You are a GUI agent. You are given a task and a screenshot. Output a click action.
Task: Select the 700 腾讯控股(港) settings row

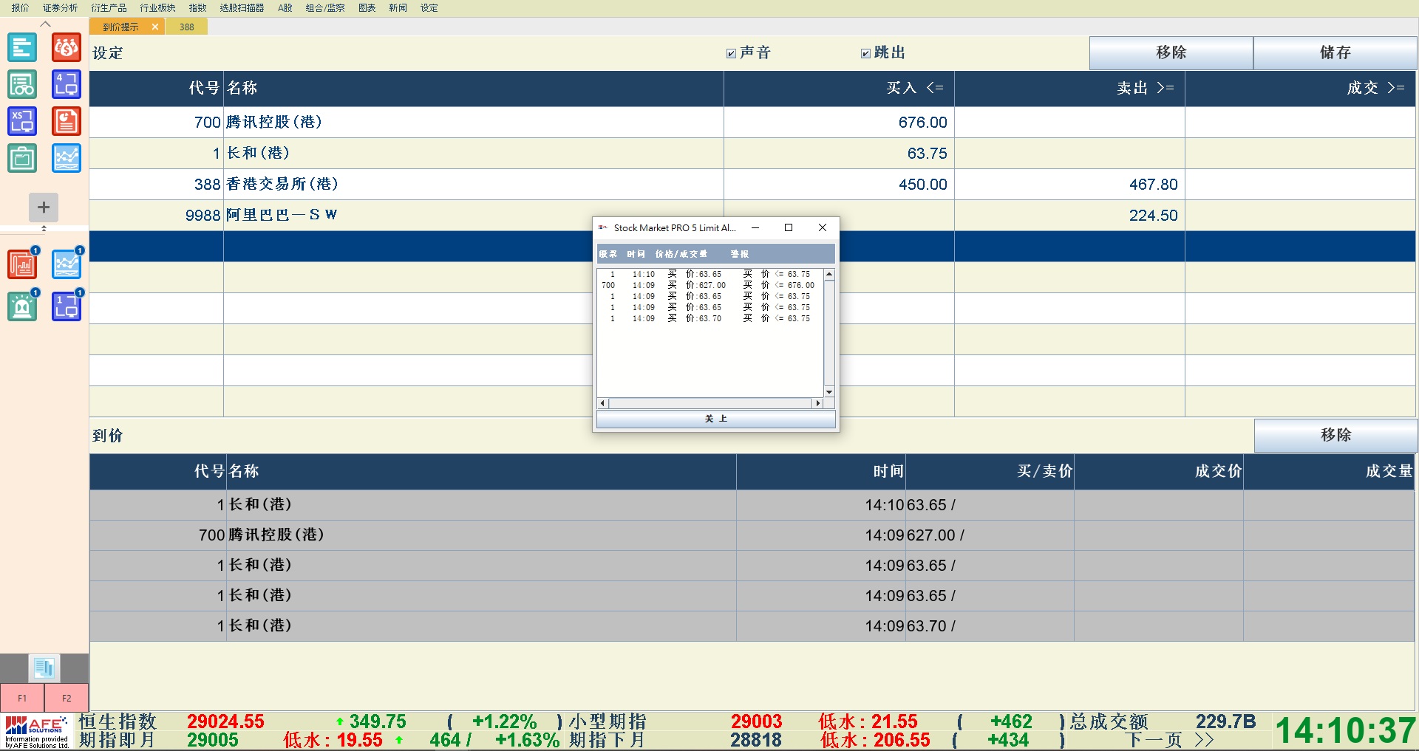coord(752,122)
